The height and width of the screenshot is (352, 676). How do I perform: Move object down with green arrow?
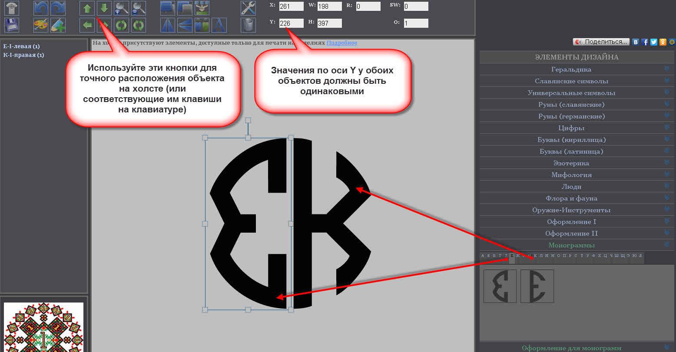pyautogui.click(x=104, y=8)
